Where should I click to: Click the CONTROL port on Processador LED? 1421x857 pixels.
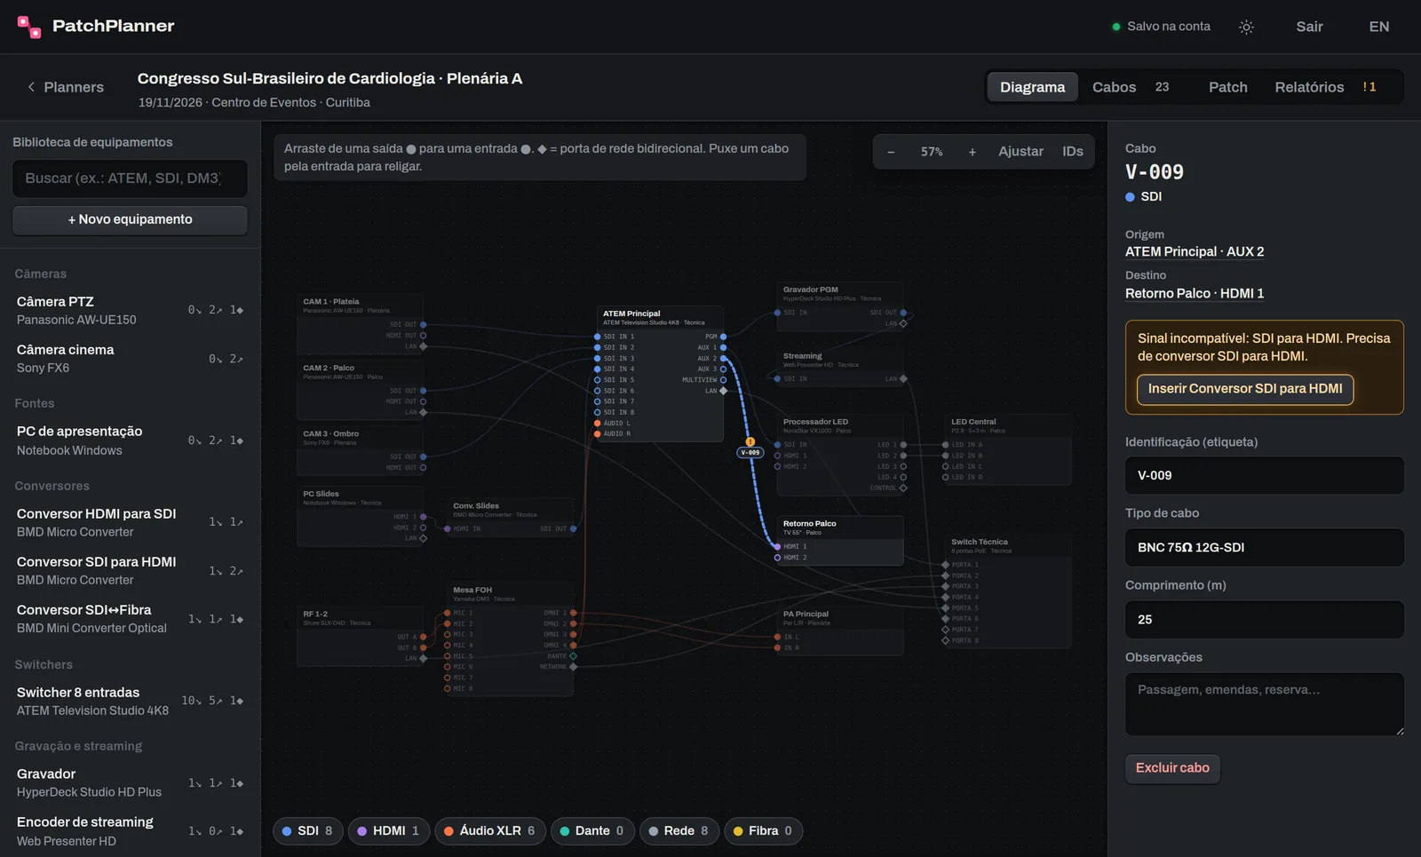point(903,488)
